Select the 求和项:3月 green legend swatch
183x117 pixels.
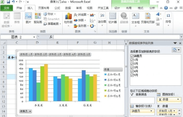point(105,85)
